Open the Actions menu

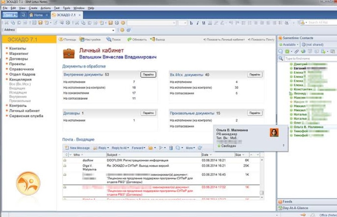tap(45, 8)
